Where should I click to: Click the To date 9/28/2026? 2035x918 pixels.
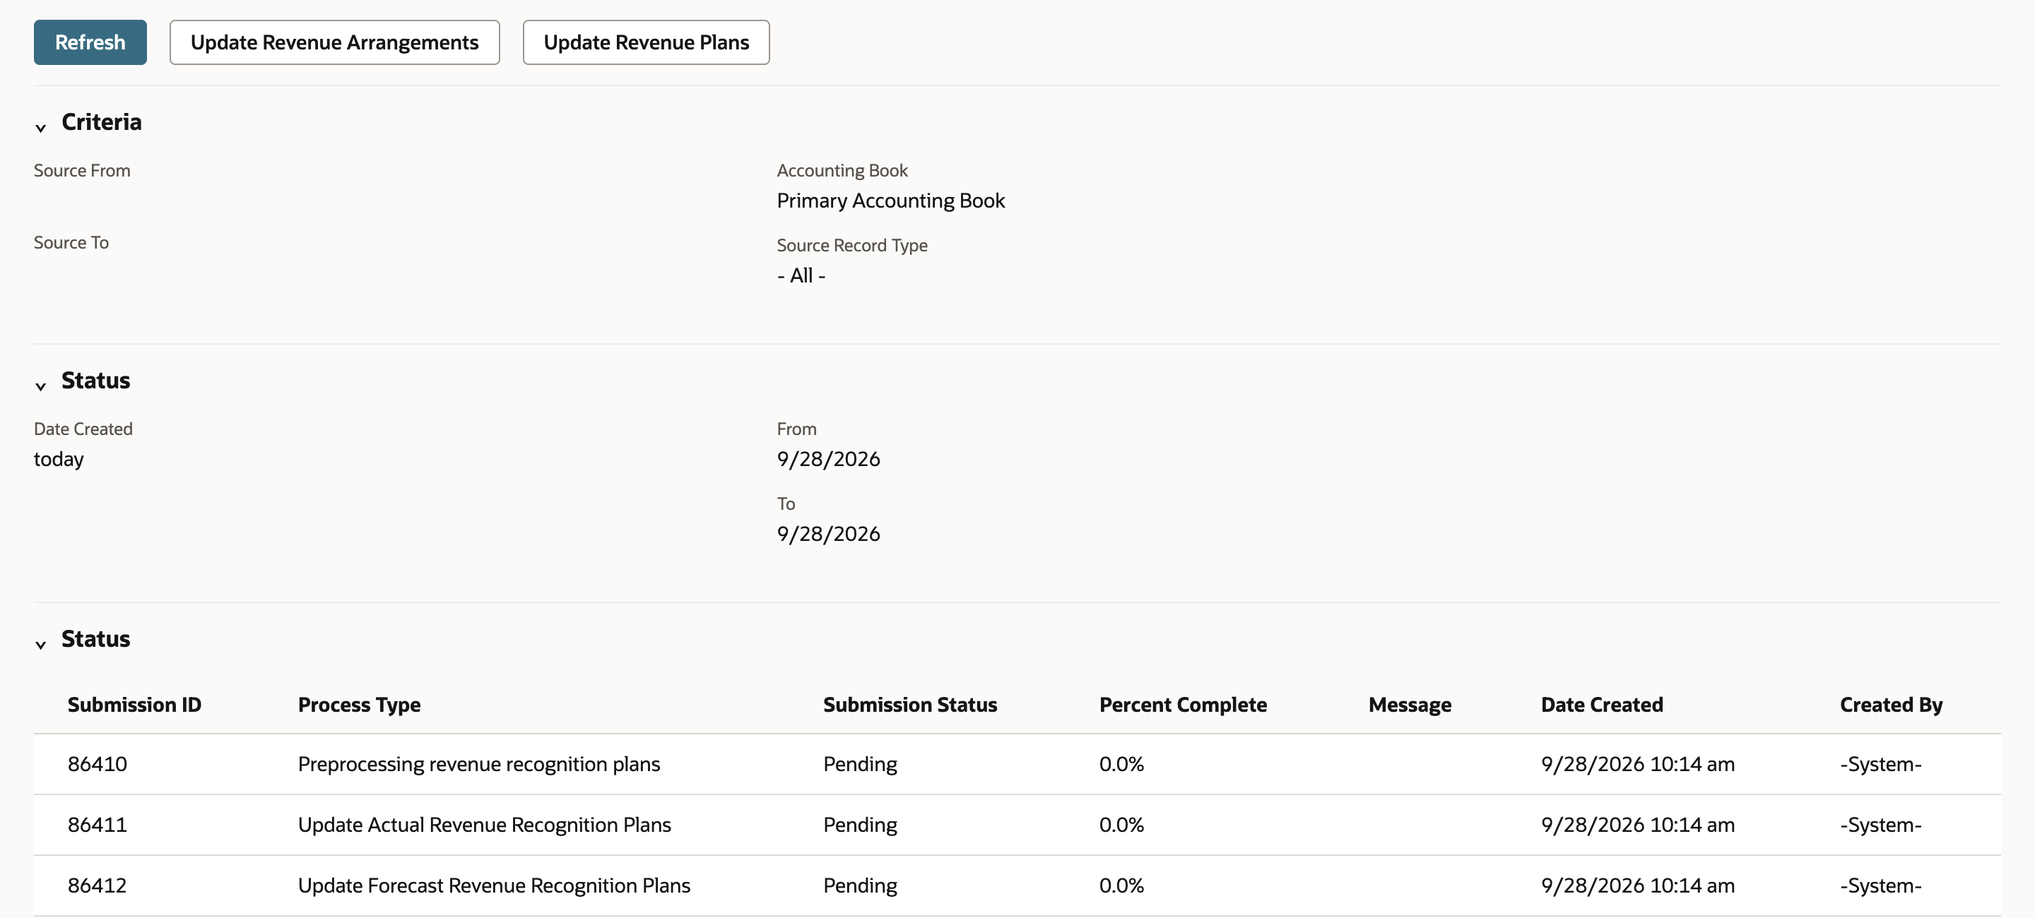(x=828, y=534)
